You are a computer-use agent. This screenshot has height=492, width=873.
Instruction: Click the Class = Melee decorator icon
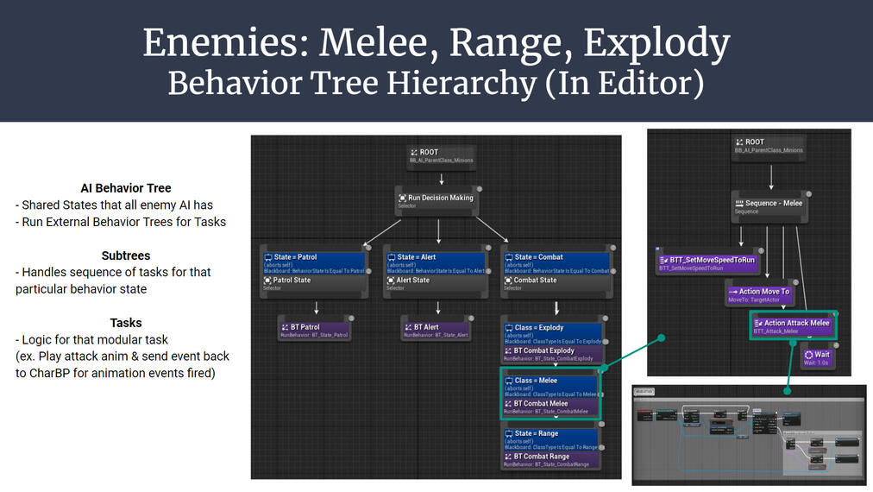(x=508, y=381)
